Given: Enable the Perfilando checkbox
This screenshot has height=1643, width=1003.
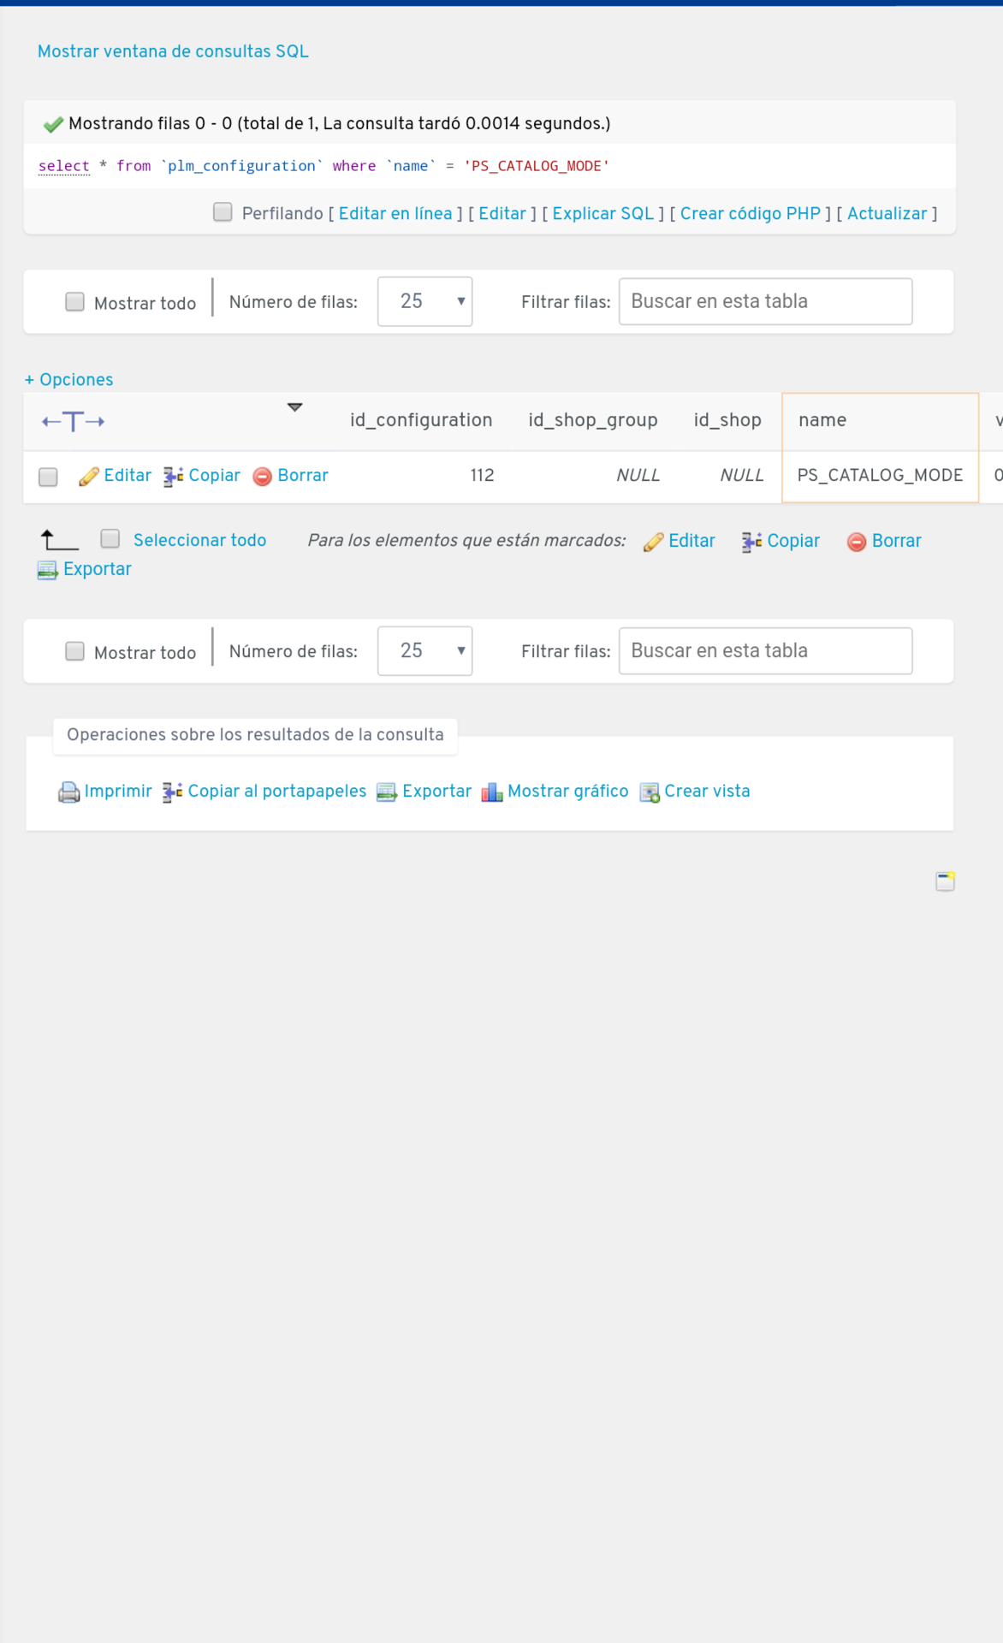Looking at the screenshot, I should [x=223, y=212].
